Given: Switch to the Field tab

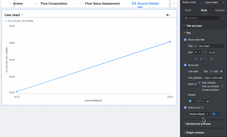Looking at the screenshot, I should coord(188,10).
